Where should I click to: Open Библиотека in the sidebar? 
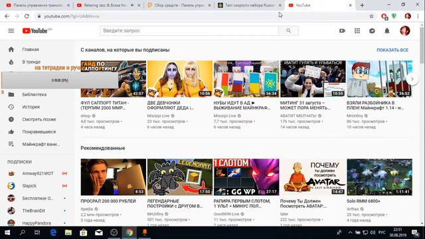[34, 94]
